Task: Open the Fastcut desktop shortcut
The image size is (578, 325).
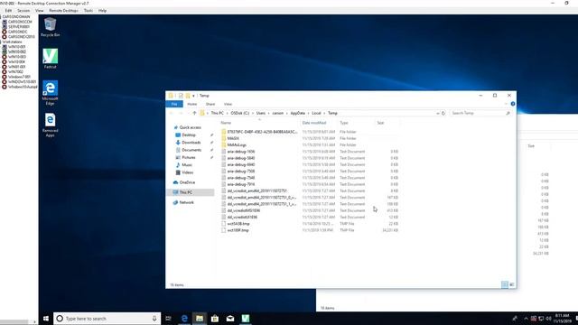Action: [x=51, y=59]
